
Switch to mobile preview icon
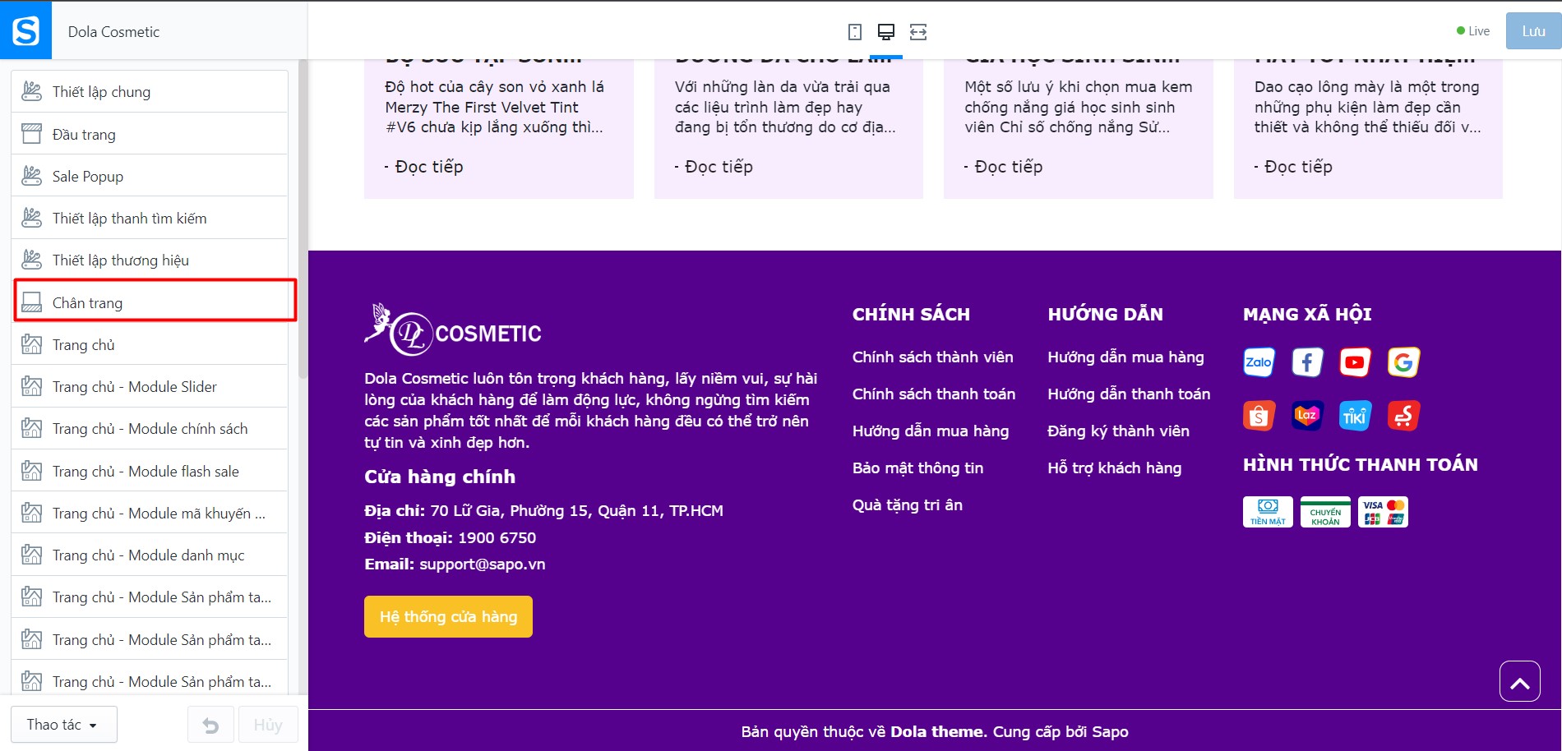tap(855, 32)
